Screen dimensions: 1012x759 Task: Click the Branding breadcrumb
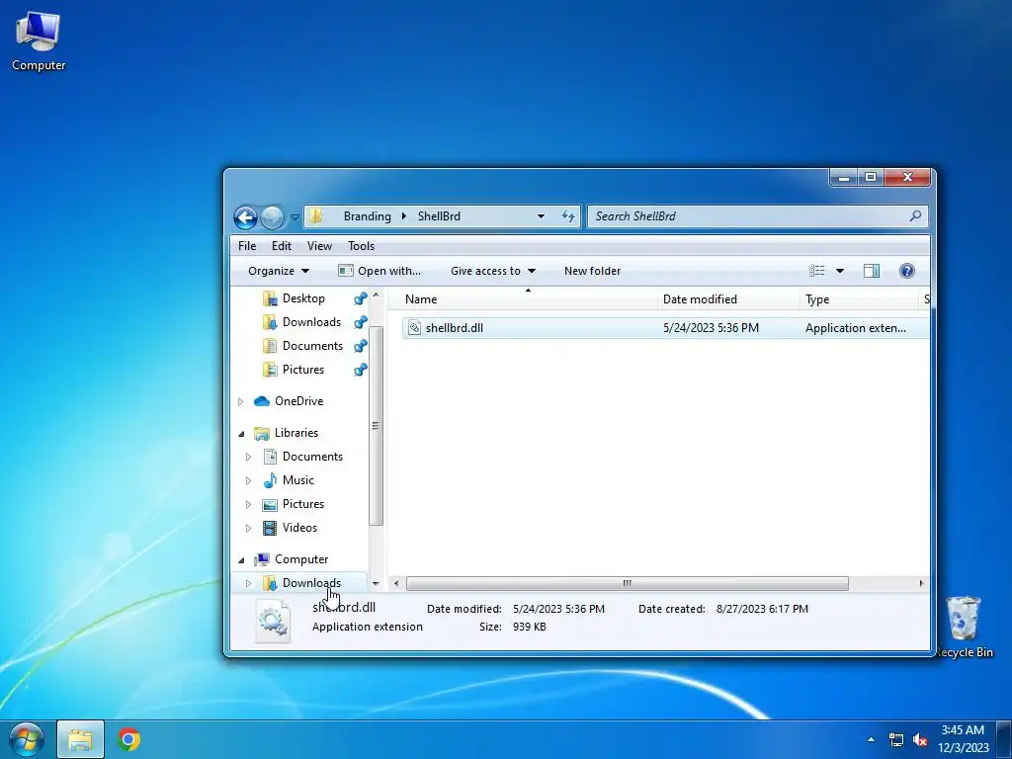coord(368,216)
